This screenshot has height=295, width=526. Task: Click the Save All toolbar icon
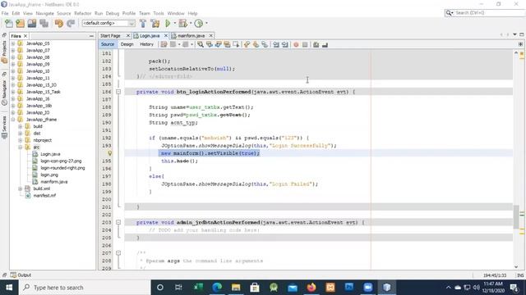click(44, 24)
